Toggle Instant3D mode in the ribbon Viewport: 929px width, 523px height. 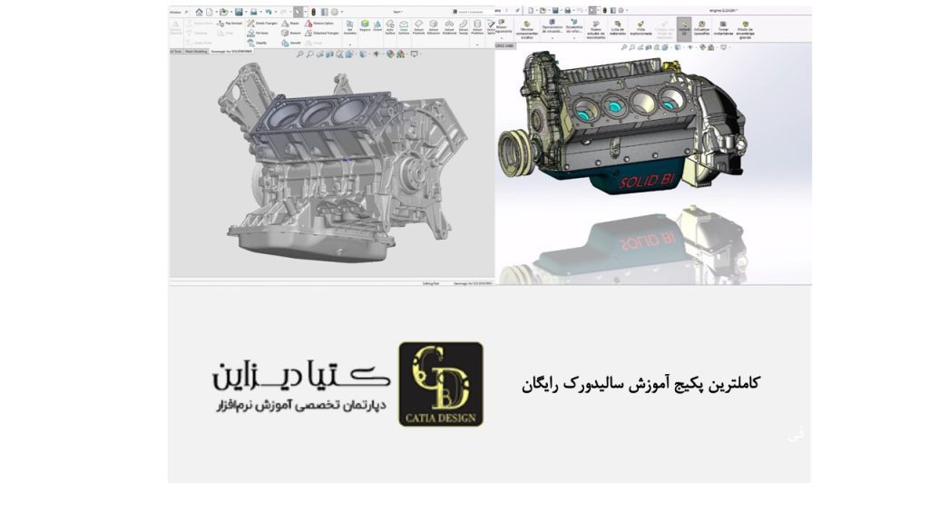(x=683, y=27)
